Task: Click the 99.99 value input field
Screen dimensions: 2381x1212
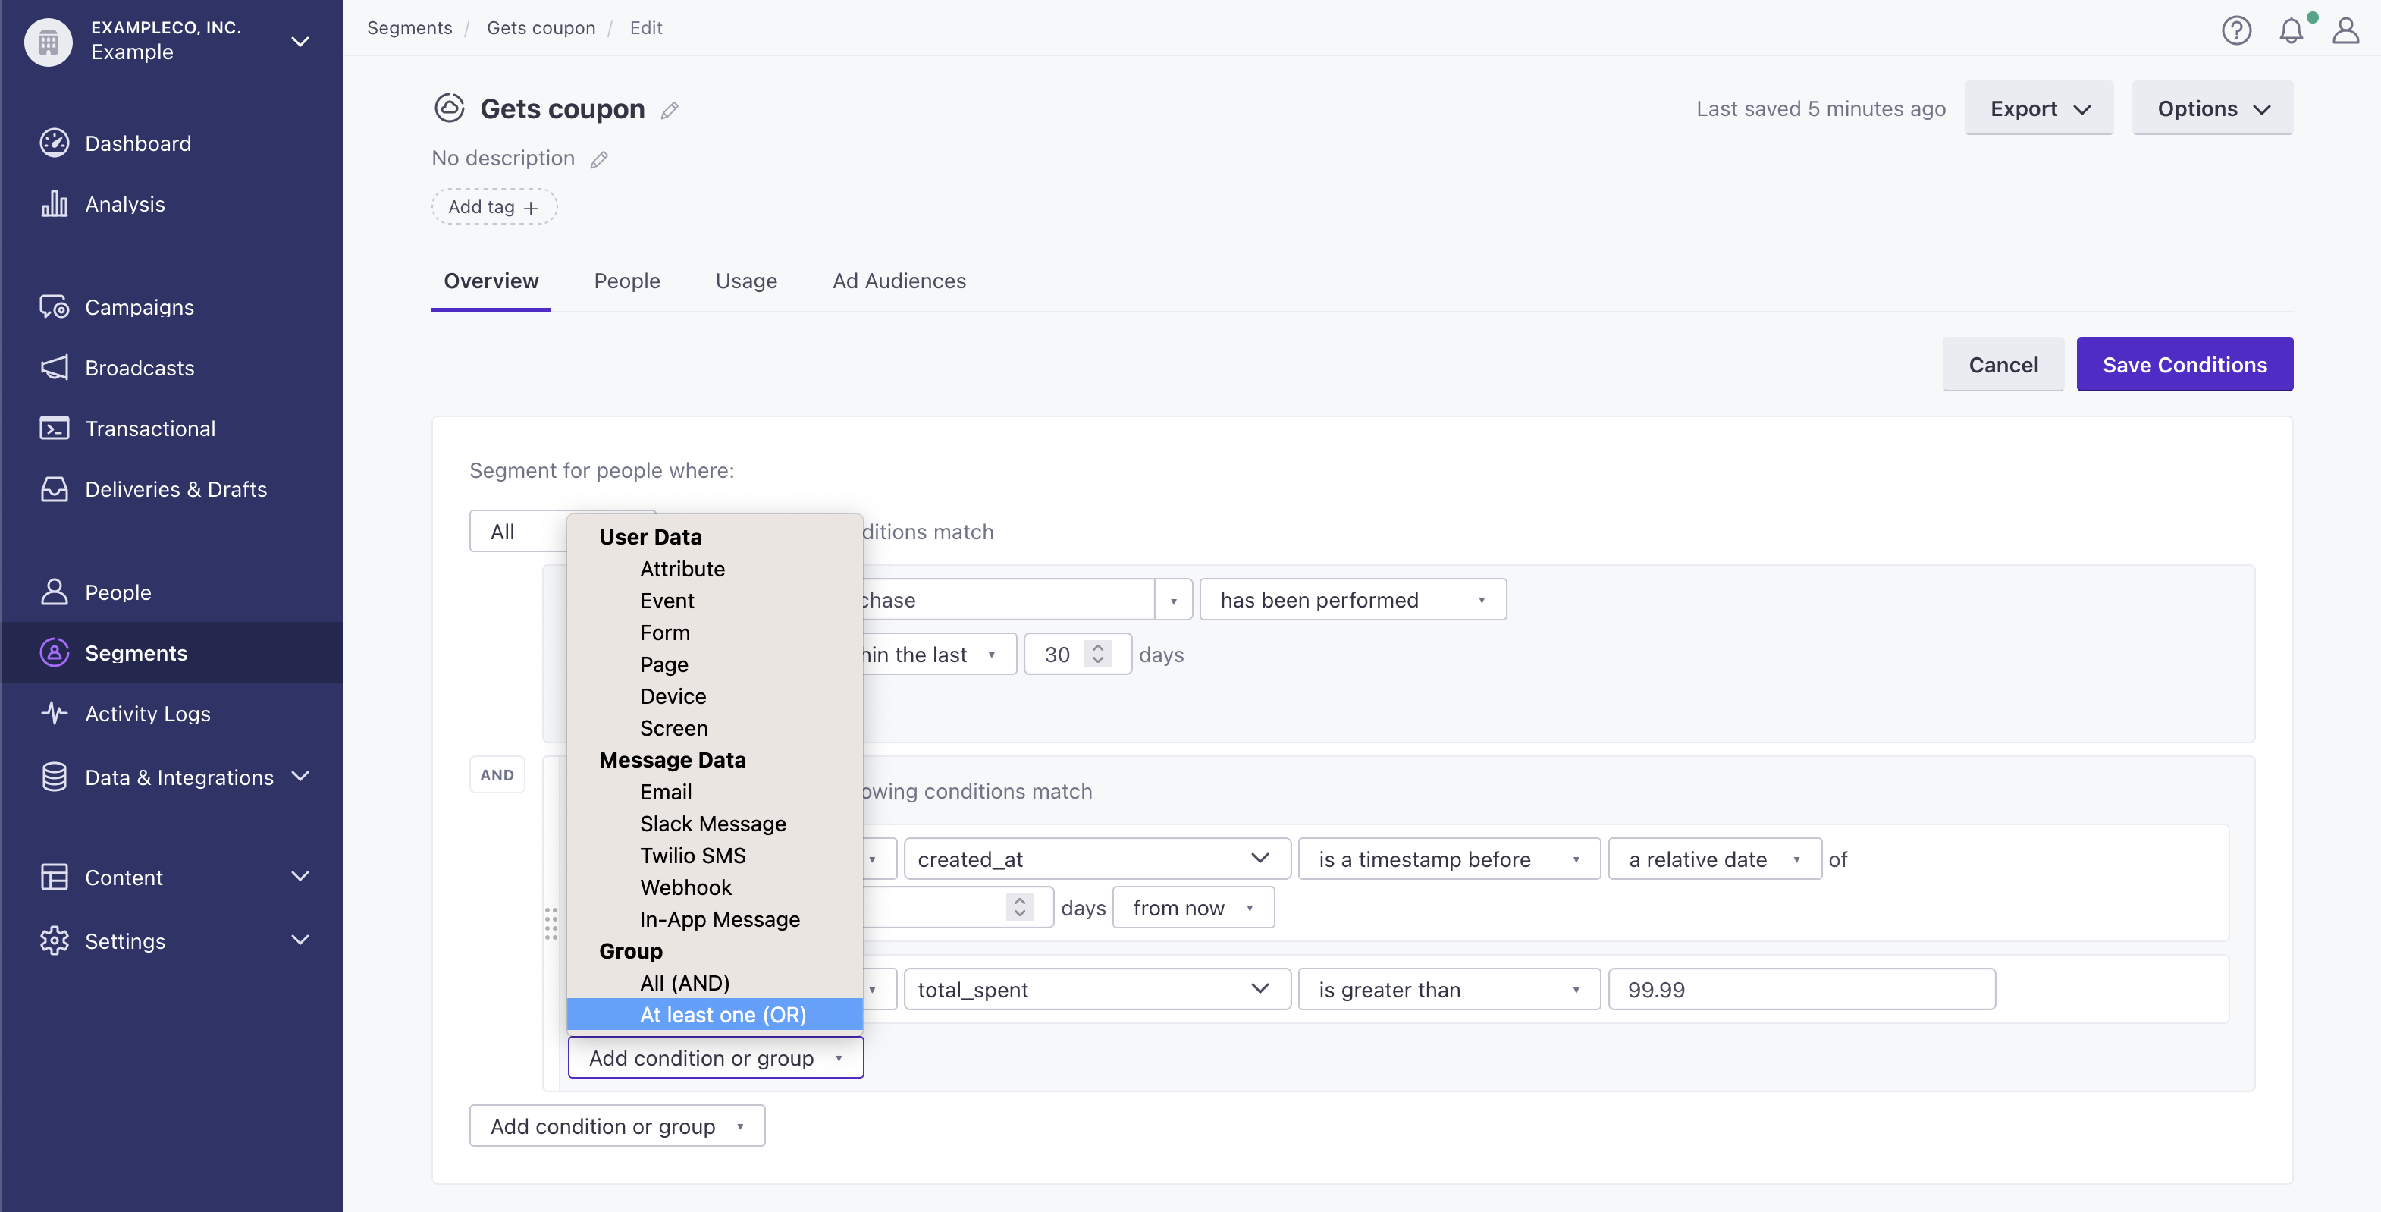Action: click(x=1802, y=989)
